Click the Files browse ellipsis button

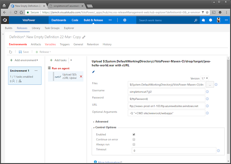click(x=210, y=85)
